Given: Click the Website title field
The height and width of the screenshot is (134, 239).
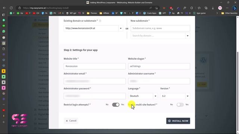Looking at the screenshot, I should click(94, 66).
